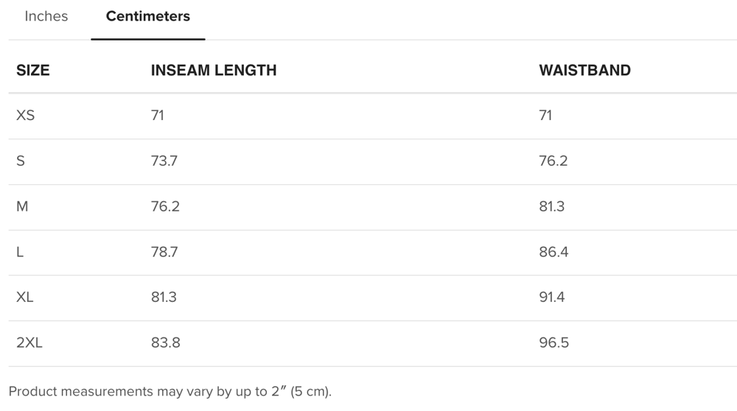Select the XS size row label
The image size is (737, 411).
[x=25, y=116]
